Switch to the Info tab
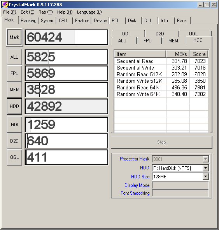 pyautogui.click(x=166, y=21)
